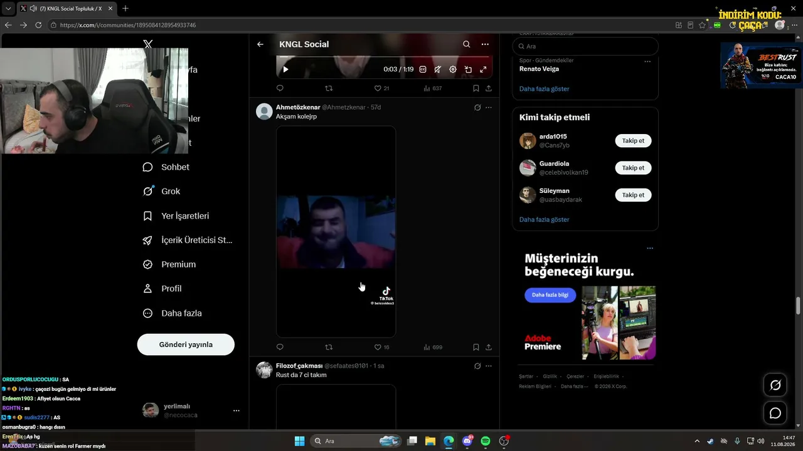Viewport: 803px width, 451px height.
Task: Repost Ahmetözkenar's post
Action: point(329,347)
